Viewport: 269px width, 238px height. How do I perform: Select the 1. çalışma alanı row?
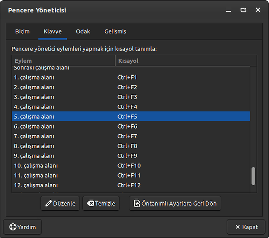(x=131, y=77)
